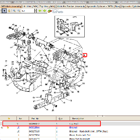The height and width of the screenshot is (140, 140).
Task: Follow the 3PT Hitch Assembly breadcrumb link
Action: [x=128, y=2]
